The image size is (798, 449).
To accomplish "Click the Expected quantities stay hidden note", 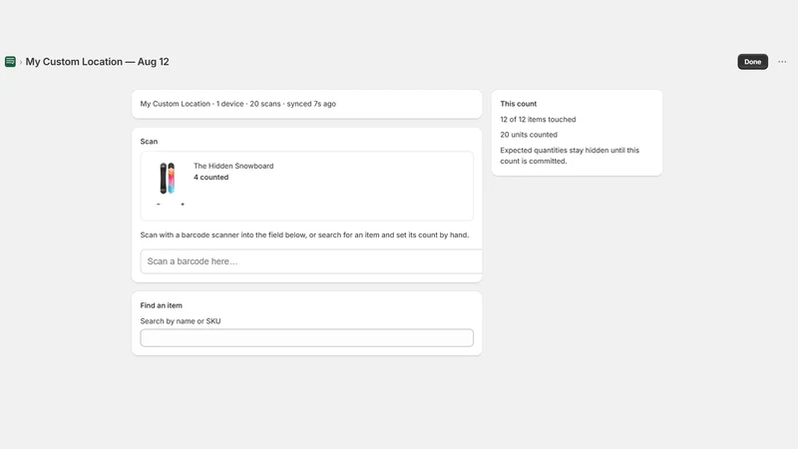I will click(x=570, y=156).
